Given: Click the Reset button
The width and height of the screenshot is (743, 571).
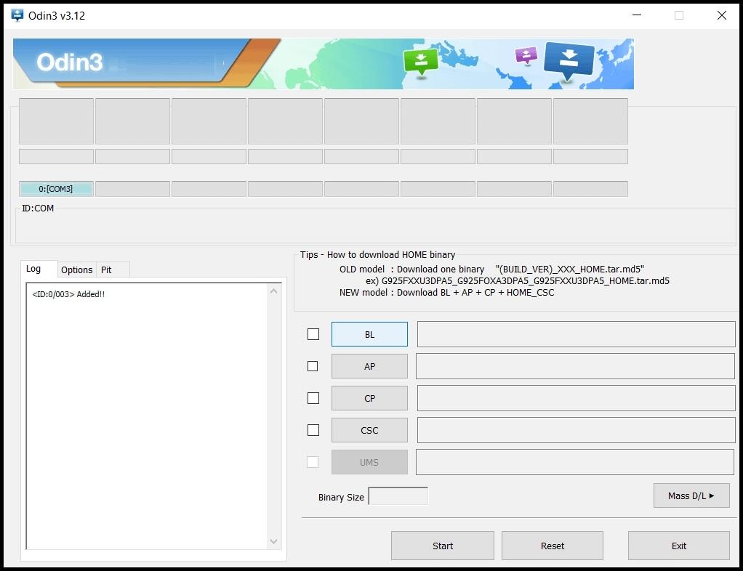Looking at the screenshot, I should pos(553,546).
